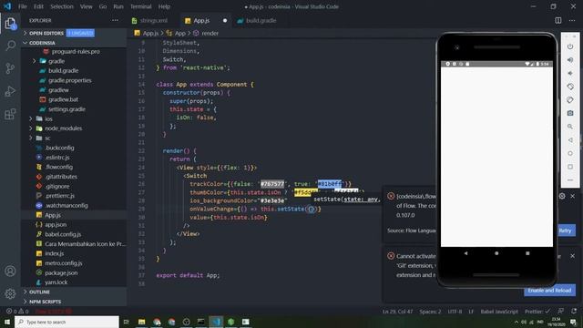583x328 pixels.
Task: Click the emulator Rotate Left button
Action: coord(570,87)
